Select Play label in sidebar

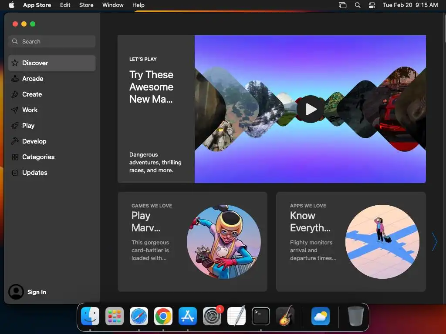pos(28,126)
